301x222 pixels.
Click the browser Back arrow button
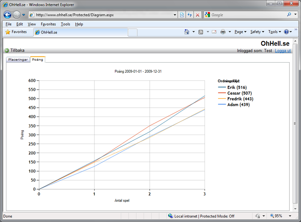pos(8,15)
